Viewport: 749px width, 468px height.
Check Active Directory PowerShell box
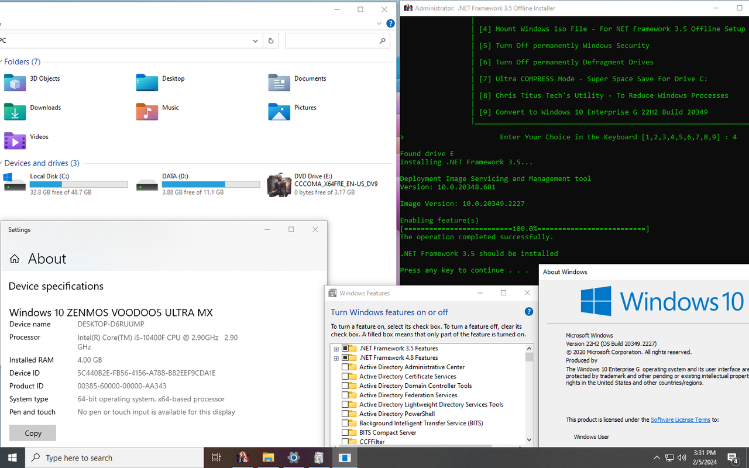pyautogui.click(x=345, y=414)
